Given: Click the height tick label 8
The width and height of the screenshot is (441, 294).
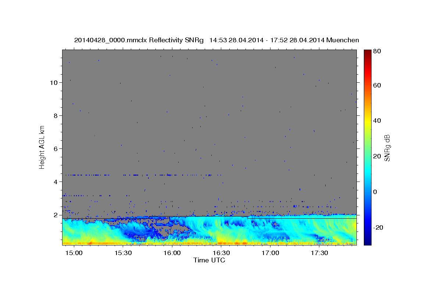Looking at the screenshot, I should (56, 116).
